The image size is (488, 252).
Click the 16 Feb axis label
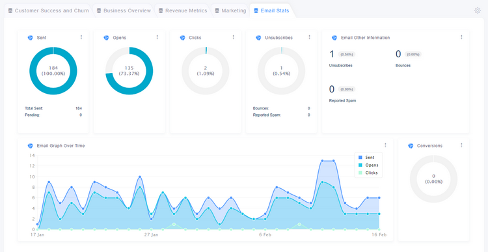(x=379, y=235)
